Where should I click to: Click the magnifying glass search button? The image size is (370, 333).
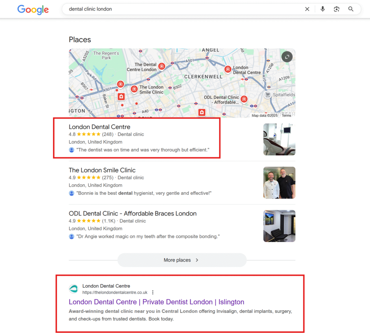click(350, 9)
